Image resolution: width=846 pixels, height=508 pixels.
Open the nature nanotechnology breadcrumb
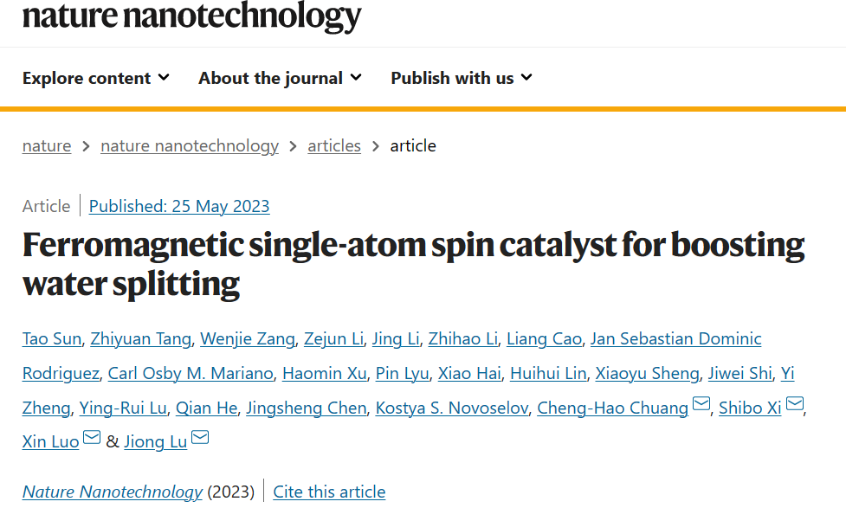click(190, 145)
